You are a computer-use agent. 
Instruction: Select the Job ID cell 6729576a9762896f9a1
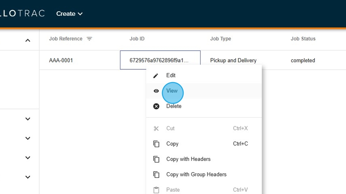click(159, 60)
